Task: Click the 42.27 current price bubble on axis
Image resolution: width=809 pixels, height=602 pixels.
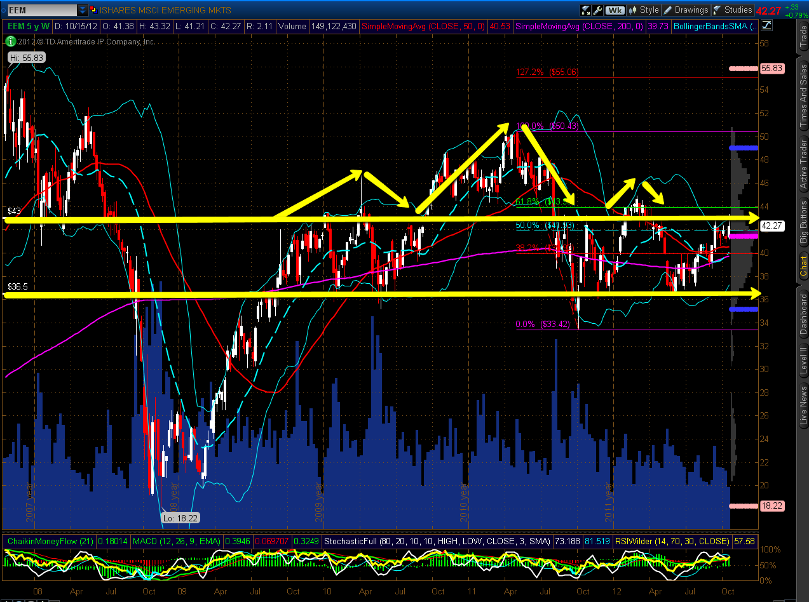Action: [x=774, y=225]
